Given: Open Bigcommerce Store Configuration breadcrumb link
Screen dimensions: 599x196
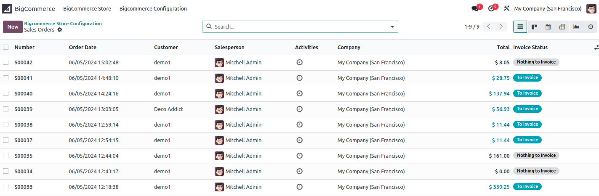Looking at the screenshot, I should 63,24.
